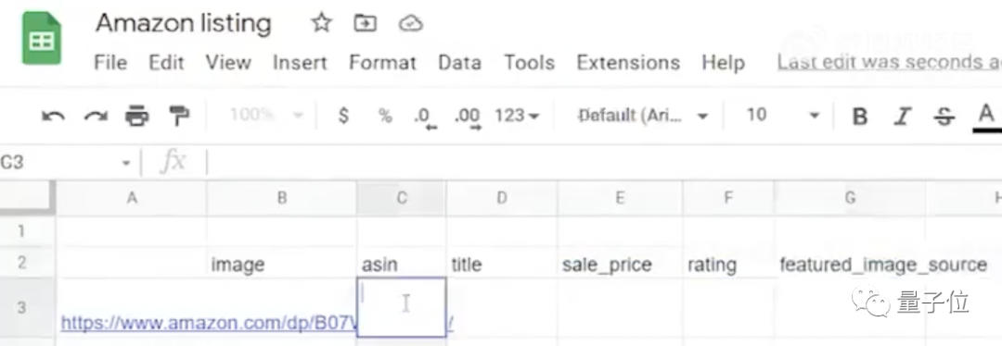Check the cloud save status icon
This screenshot has height=346, width=1002.
coord(410,24)
